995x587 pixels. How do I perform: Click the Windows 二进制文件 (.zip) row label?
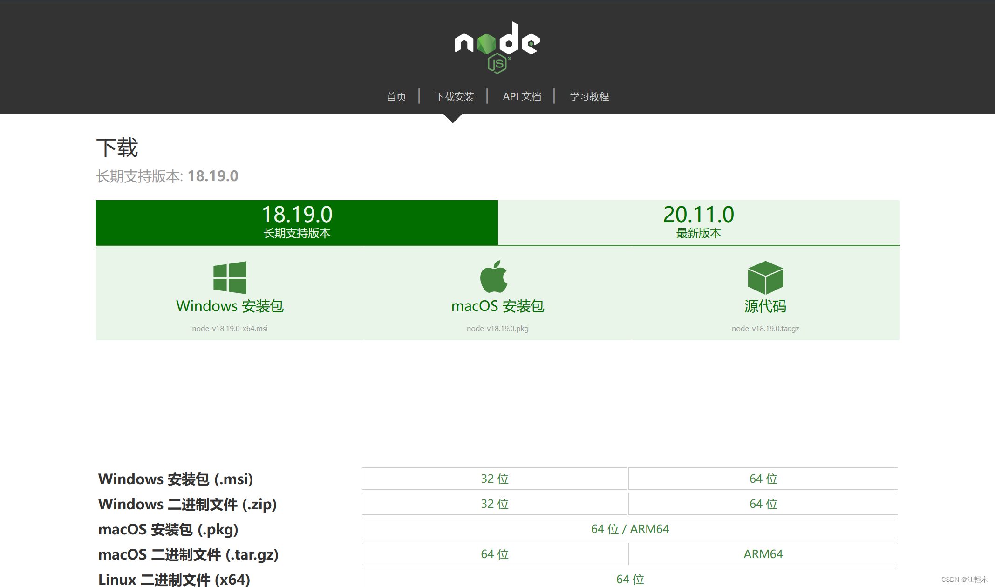tap(188, 504)
